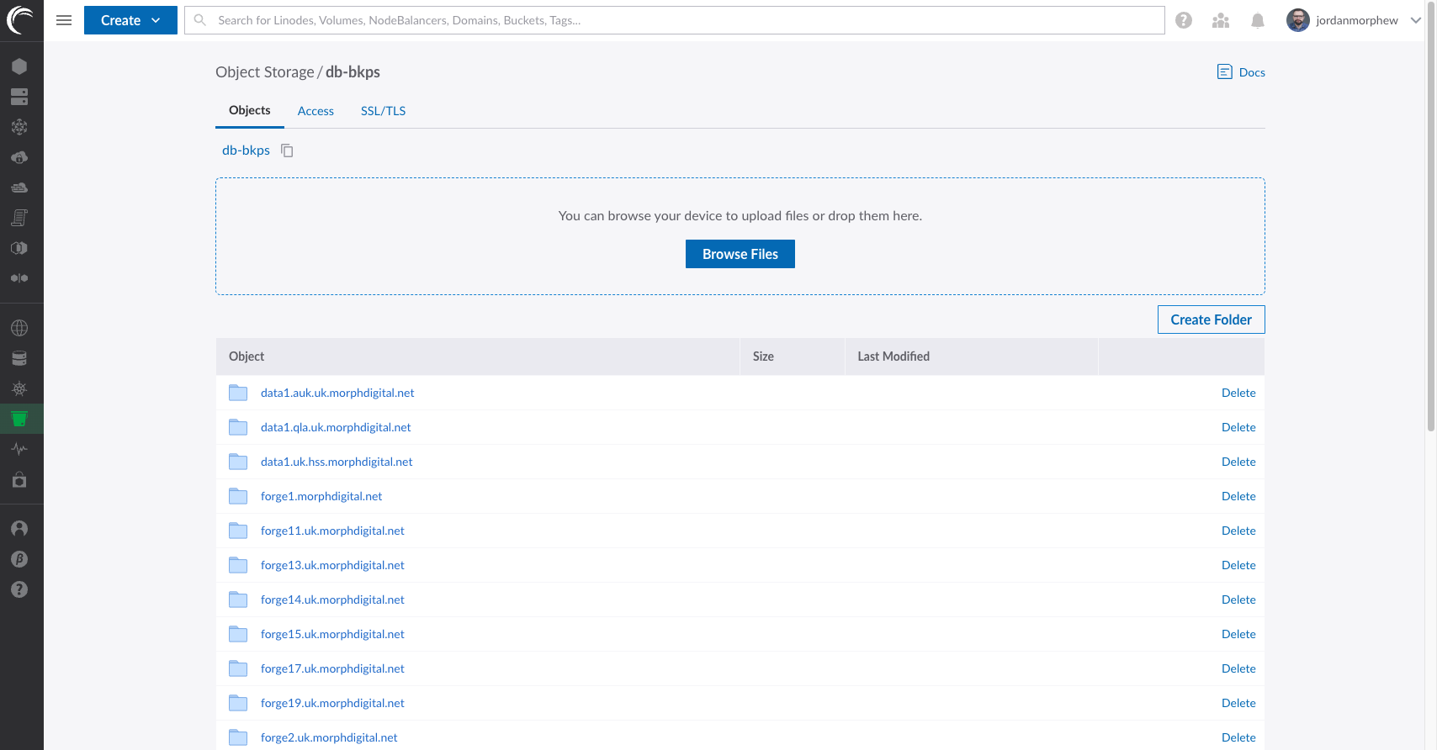This screenshot has width=1437, height=750.
Task: Open the NodeBalancers sidebar icon
Action: (x=19, y=127)
